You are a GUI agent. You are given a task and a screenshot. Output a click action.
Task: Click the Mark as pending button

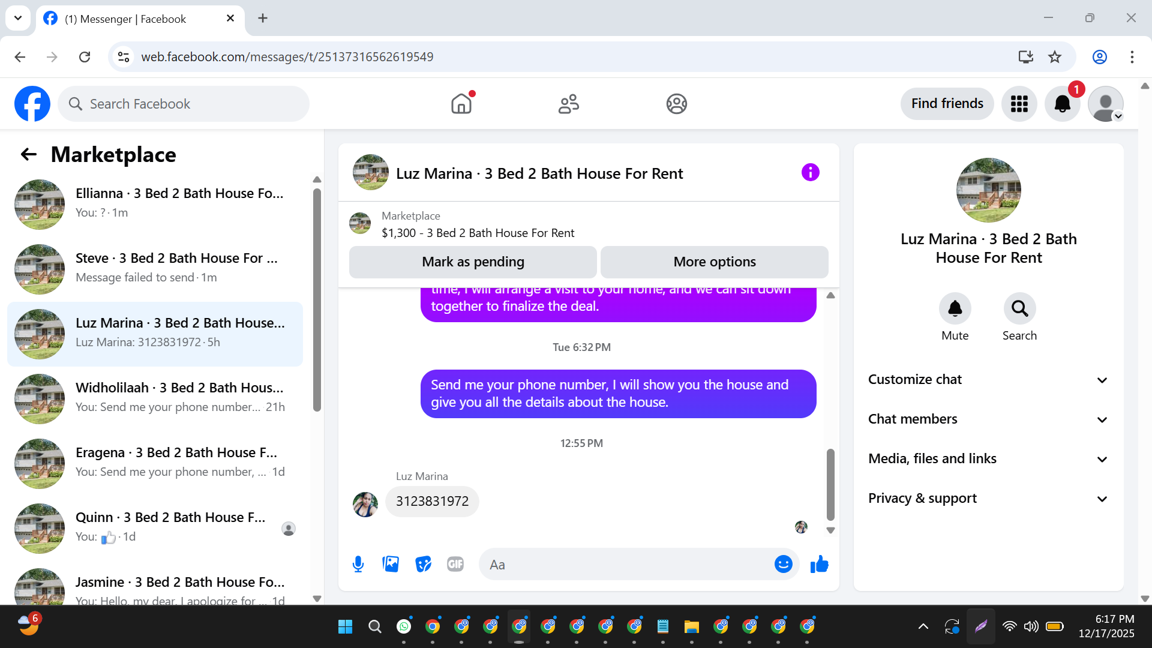pyautogui.click(x=473, y=262)
